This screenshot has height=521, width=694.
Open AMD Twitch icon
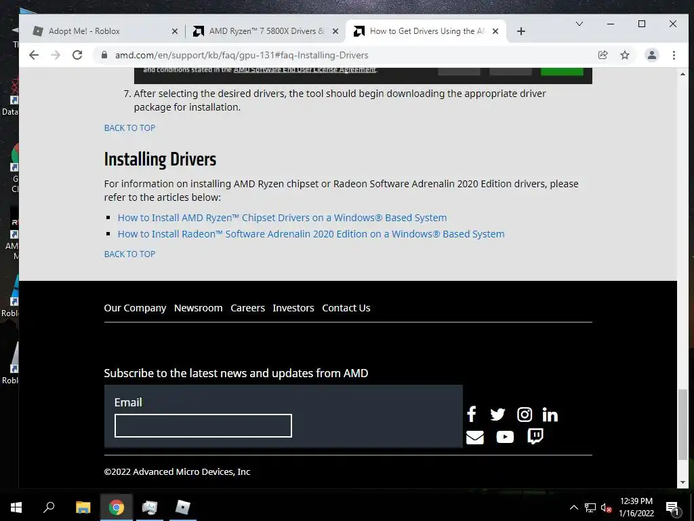pyautogui.click(x=535, y=436)
